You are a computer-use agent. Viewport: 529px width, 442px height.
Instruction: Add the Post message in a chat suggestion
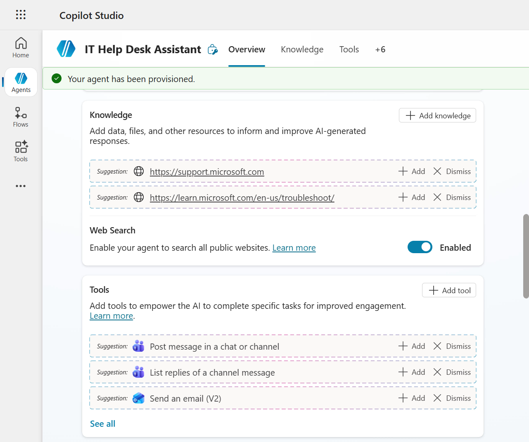pyautogui.click(x=412, y=346)
